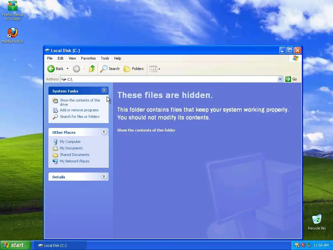The image size is (333, 250).
Task: Open My Network Places link
Action: coord(74,161)
